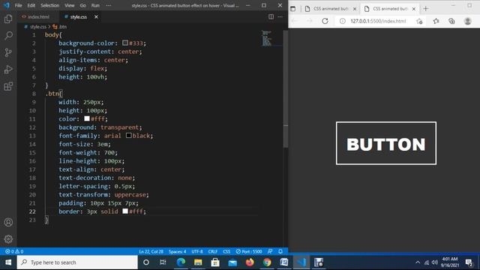Click the browser address bar URL

(x=378, y=21)
